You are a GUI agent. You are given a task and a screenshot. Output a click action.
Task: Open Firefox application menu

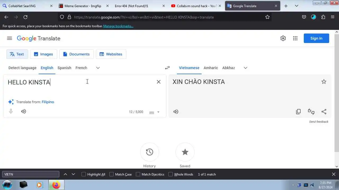[x=333, y=17]
